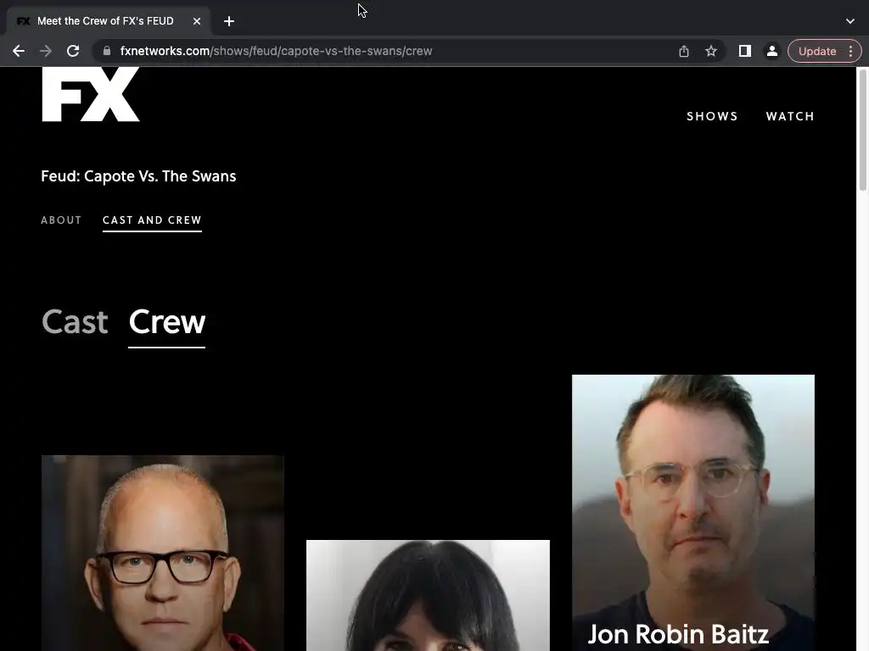Select the CAST AND CREW tab

pos(152,220)
